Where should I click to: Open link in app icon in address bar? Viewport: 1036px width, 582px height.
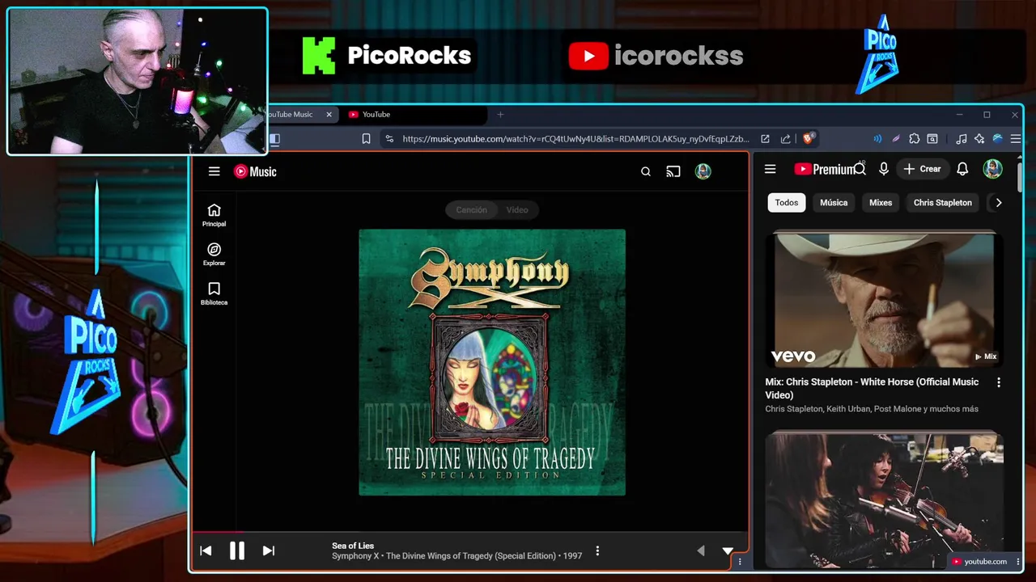pos(765,139)
